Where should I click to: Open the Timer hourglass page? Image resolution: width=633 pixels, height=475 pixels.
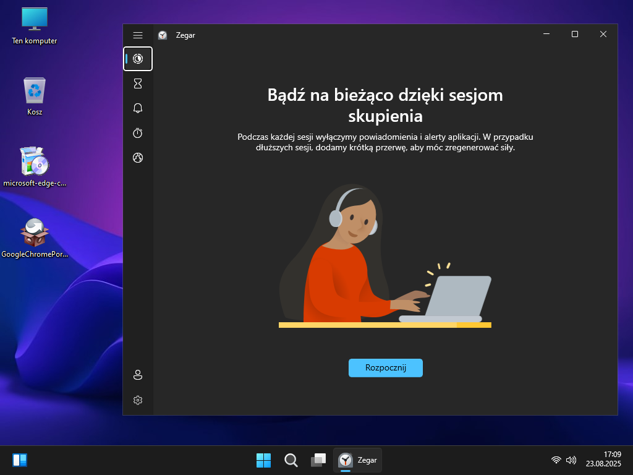[x=138, y=83]
